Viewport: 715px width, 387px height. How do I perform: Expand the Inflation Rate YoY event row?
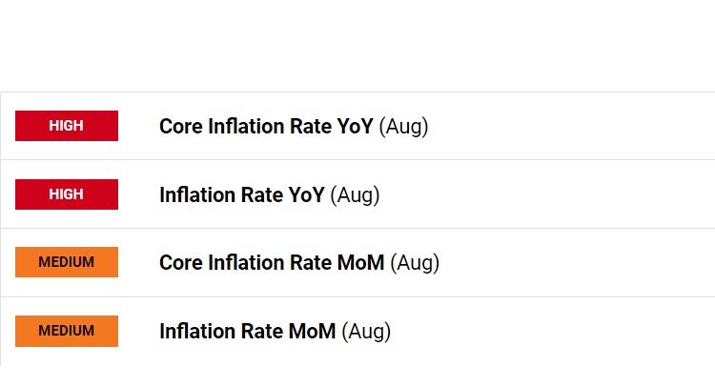(572, 194)
